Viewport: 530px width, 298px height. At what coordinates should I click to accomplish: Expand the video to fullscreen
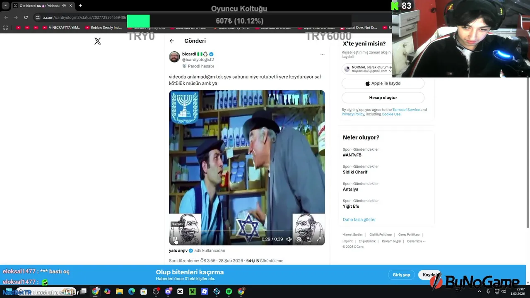tap(319, 239)
